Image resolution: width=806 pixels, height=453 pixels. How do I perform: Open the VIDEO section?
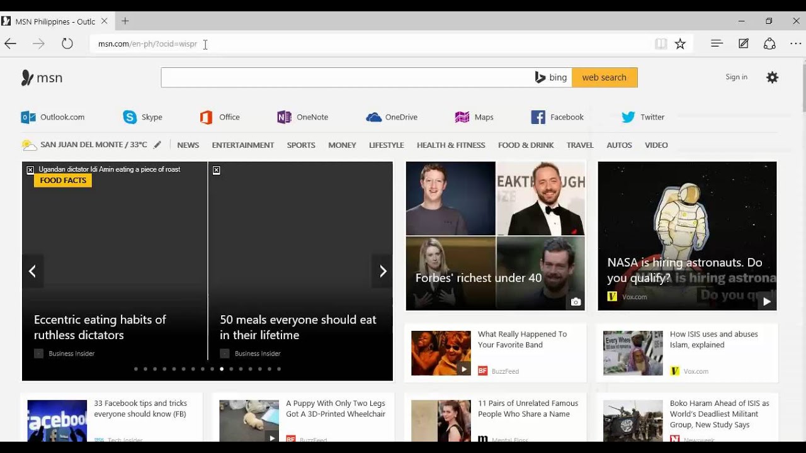pyautogui.click(x=656, y=145)
